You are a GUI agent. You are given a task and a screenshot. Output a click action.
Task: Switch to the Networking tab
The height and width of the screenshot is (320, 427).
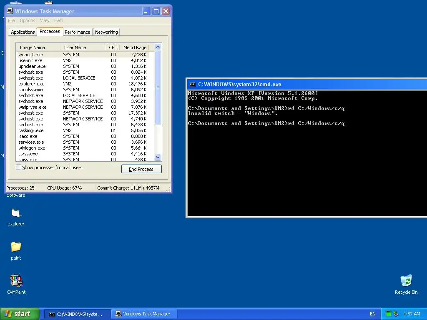coord(106,32)
